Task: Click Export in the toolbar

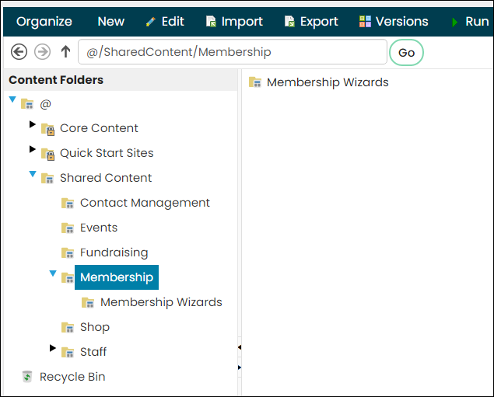Action: 311,22
